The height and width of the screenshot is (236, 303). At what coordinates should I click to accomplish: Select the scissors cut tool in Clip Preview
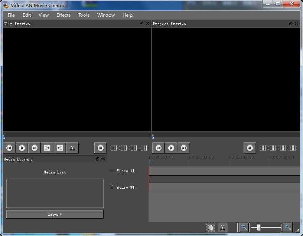72,148
